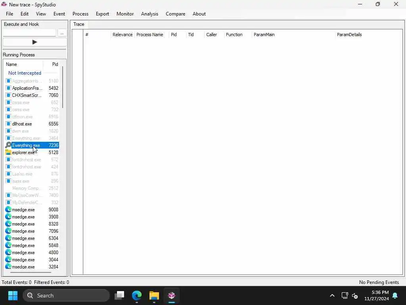Screen dimensions: 406x305
Task: Open the Event menu
Action: click(59, 14)
